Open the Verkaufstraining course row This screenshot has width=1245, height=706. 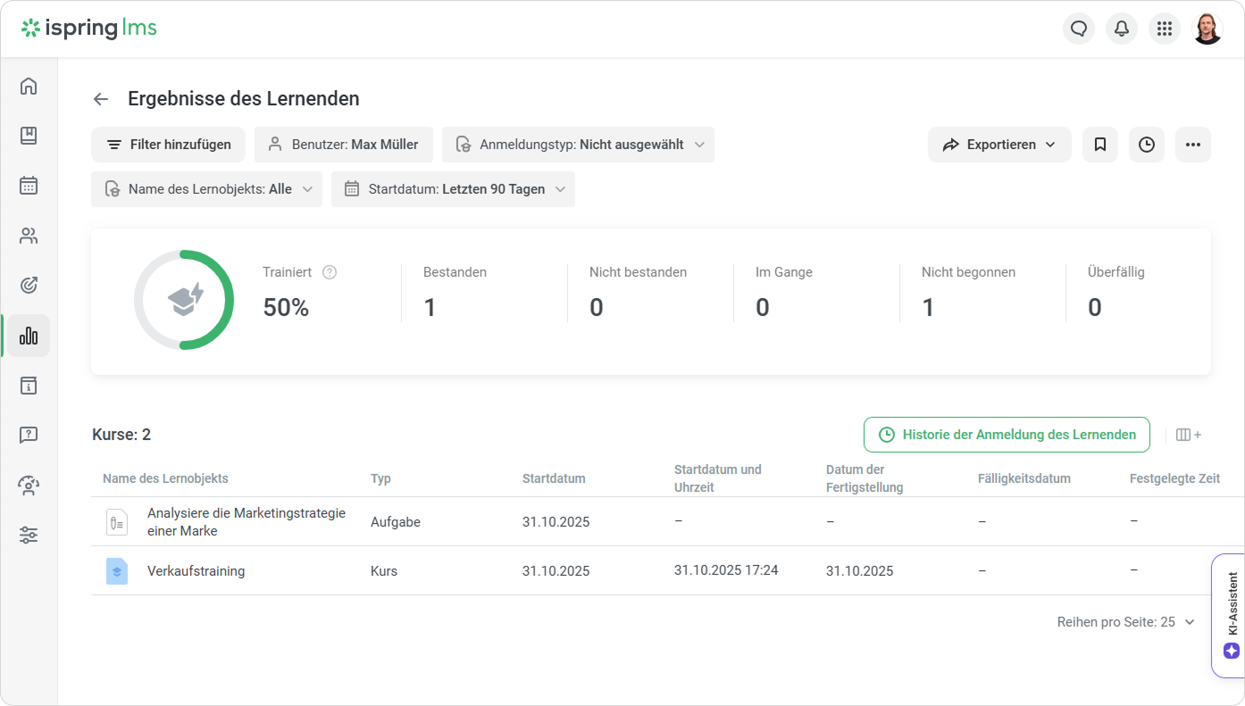tap(196, 571)
